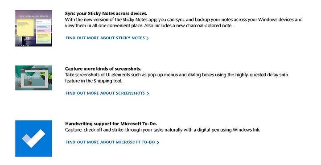Click the blue Microsoft To-Do tile
Screen dimensions: 321x165
click(x=33, y=139)
